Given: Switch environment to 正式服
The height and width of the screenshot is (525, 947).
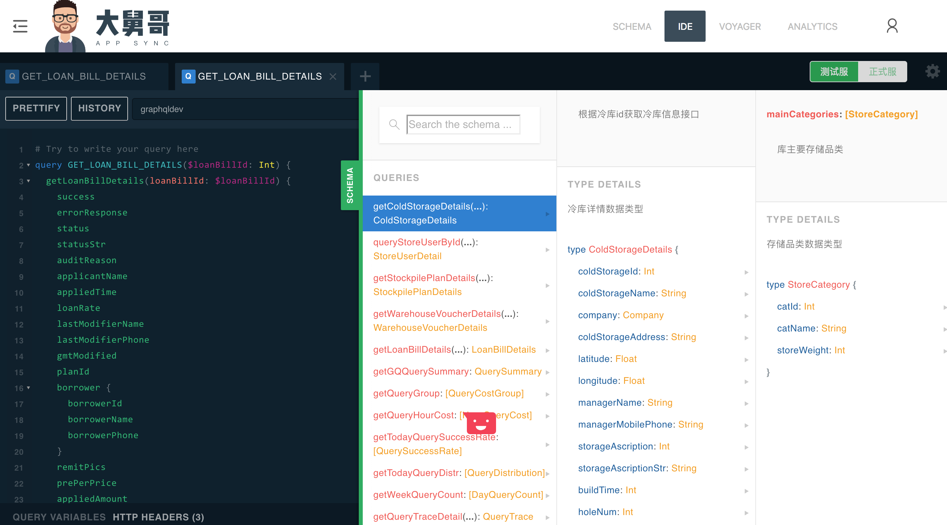Looking at the screenshot, I should coord(882,71).
